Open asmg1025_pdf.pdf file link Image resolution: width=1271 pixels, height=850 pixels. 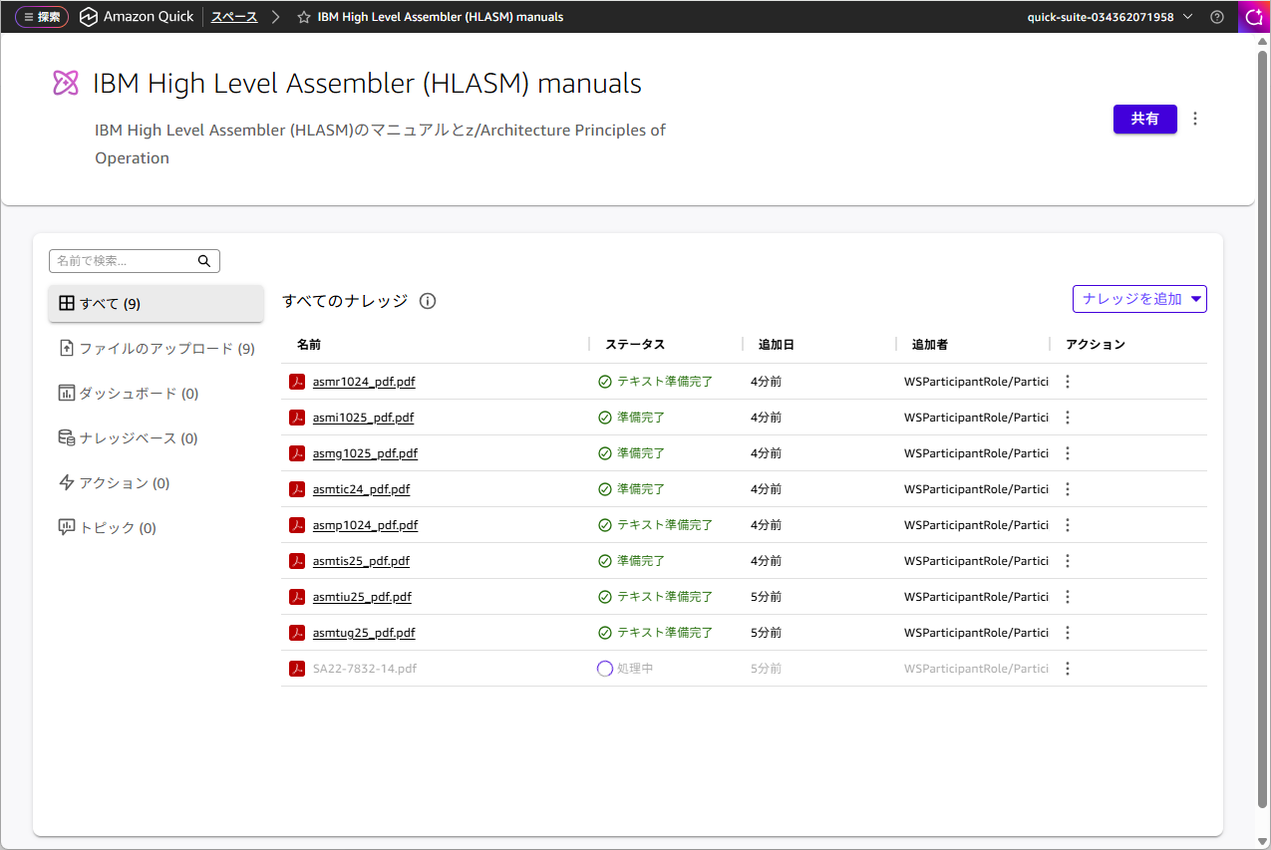click(x=365, y=453)
